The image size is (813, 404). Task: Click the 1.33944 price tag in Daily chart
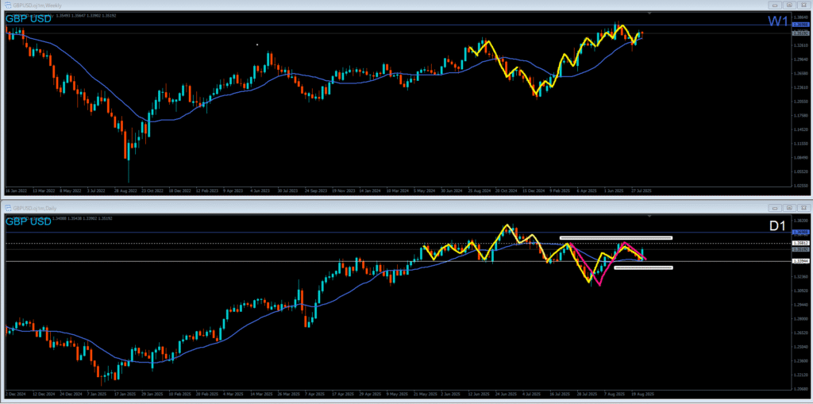click(800, 261)
